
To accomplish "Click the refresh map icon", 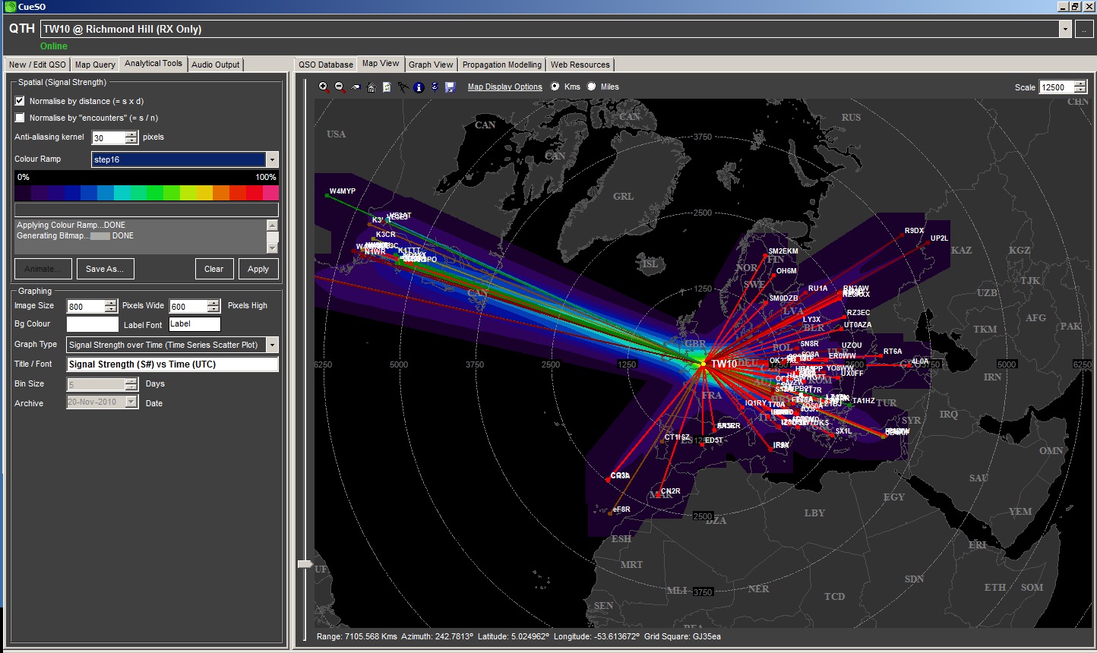I will click(387, 87).
